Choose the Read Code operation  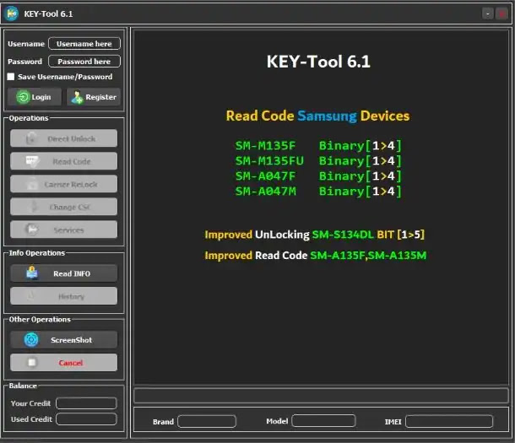click(63, 161)
